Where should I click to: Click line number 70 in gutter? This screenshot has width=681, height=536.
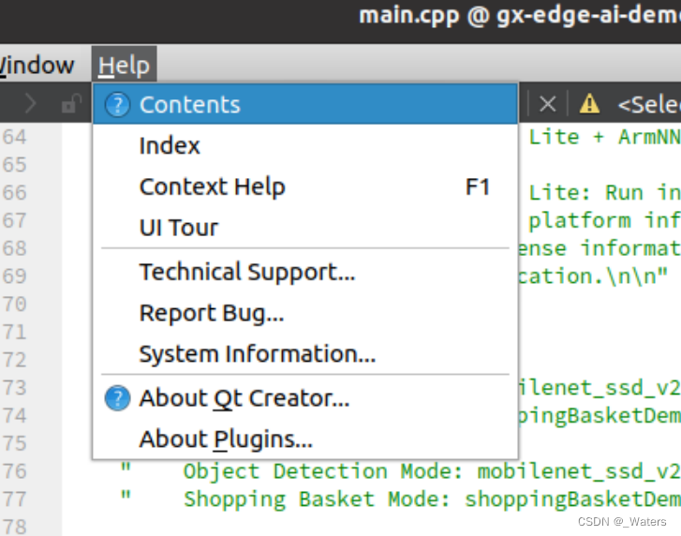click(x=15, y=305)
